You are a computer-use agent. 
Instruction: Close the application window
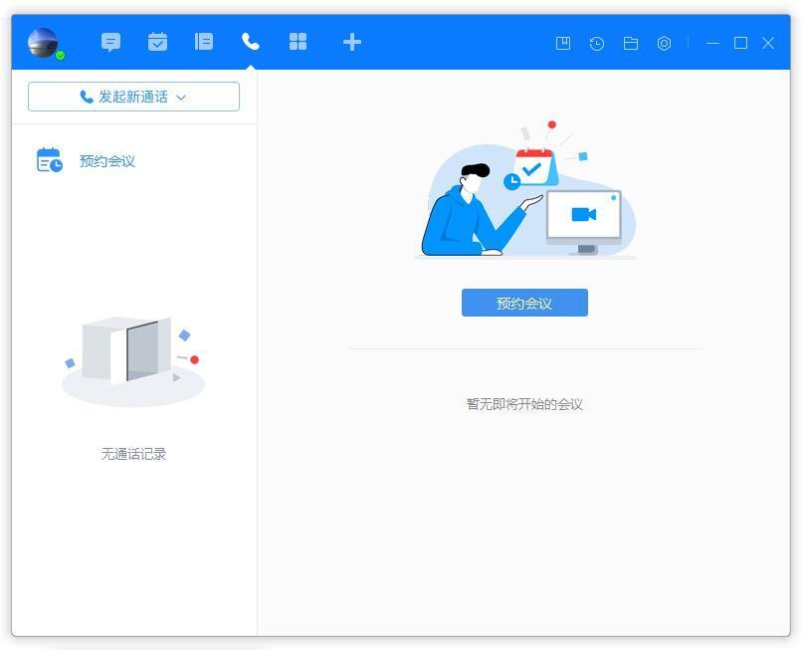[768, 43]
